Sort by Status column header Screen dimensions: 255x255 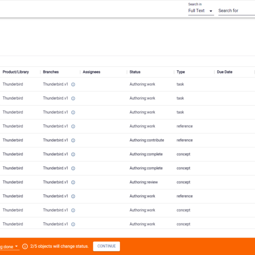click(x=135, y=72)
